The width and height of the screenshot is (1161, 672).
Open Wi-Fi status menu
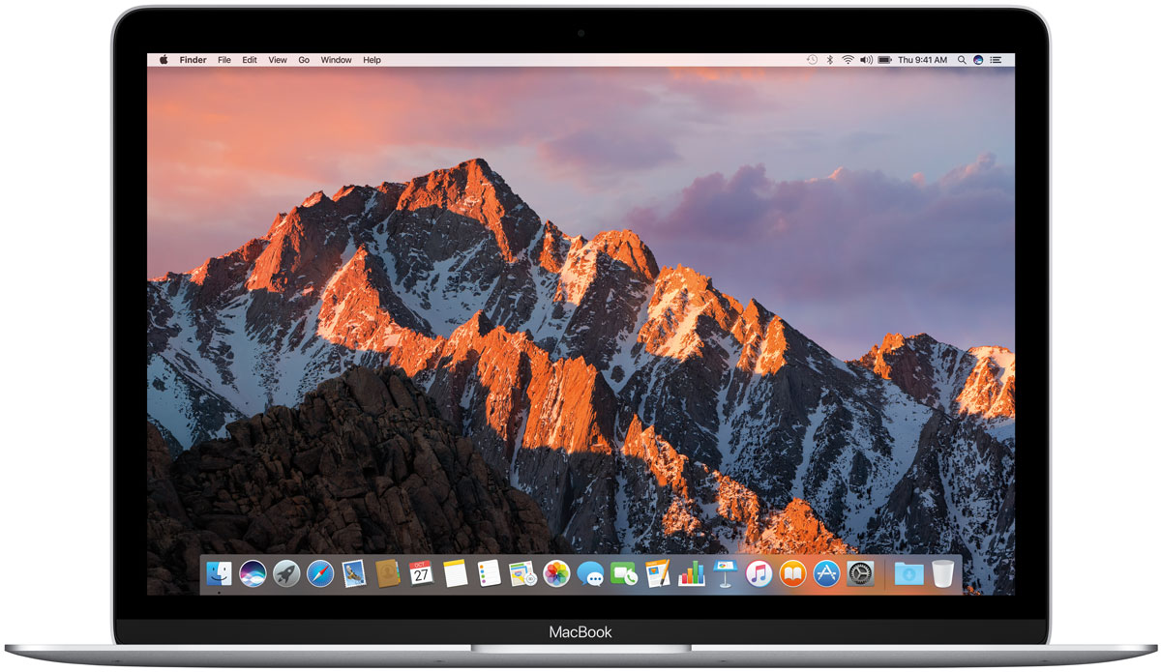click(x=848, y=60)
